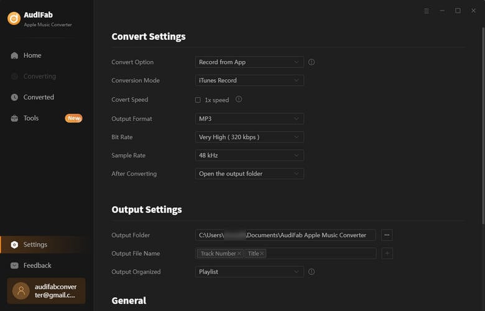The height and width of the screenshot is (311, 485).
Task: Open the After Converting dropdown
Action: tap(249, 174)
